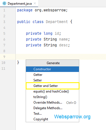Choose Setter in Generate menu
The width and height of the screenshot is (106, 130).
pyautogui.click(x=52, y=80)
